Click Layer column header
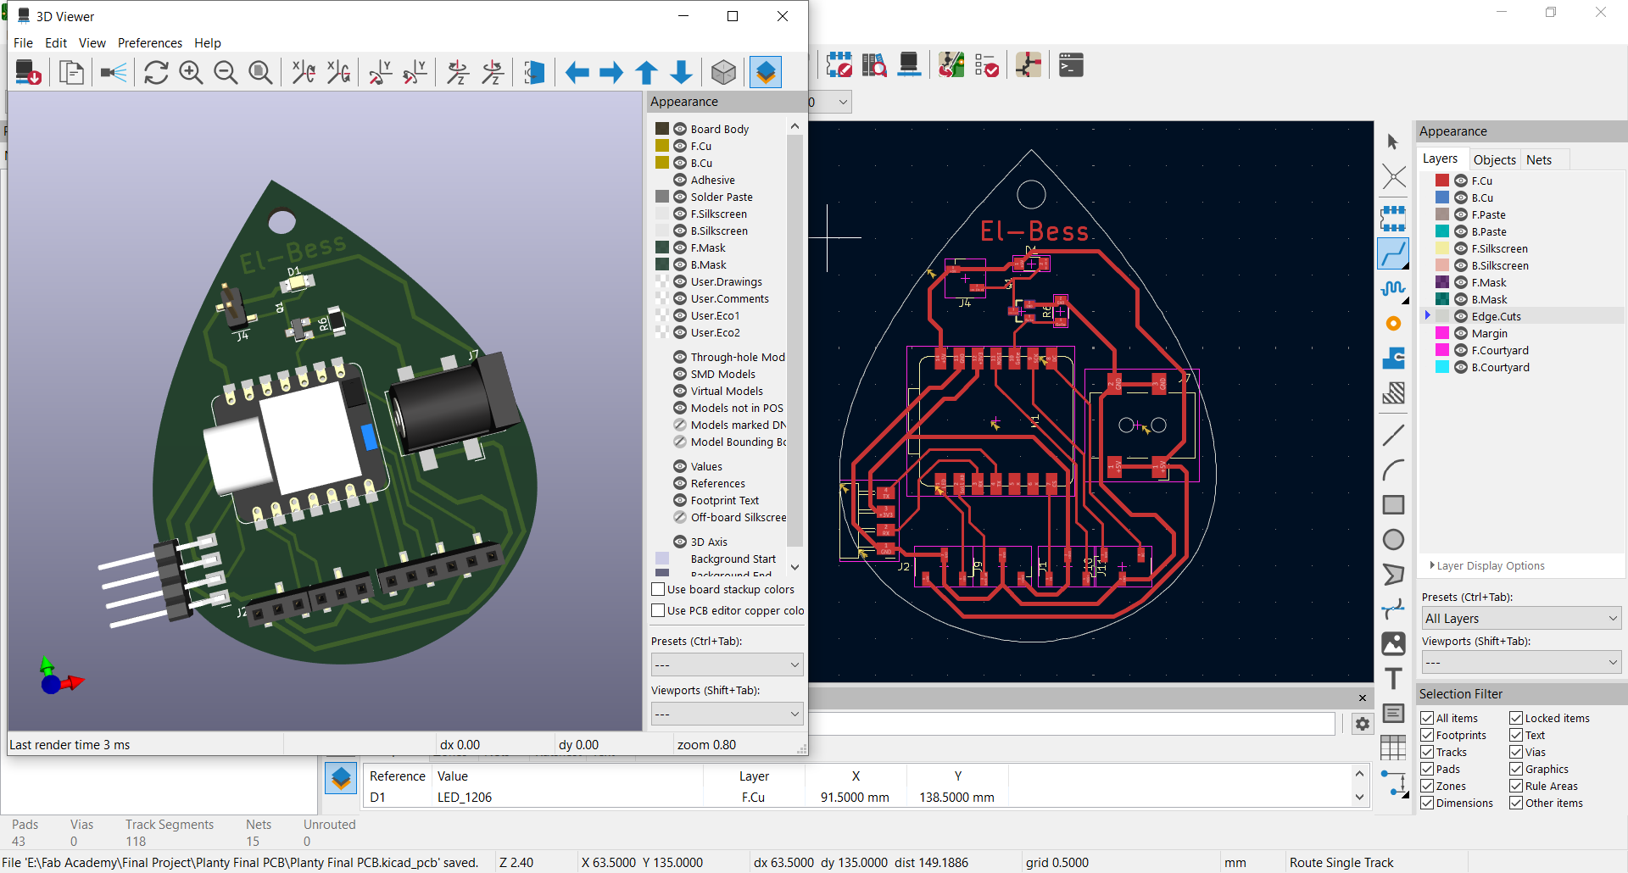The image size is (1628, 873). coord(754,776)
